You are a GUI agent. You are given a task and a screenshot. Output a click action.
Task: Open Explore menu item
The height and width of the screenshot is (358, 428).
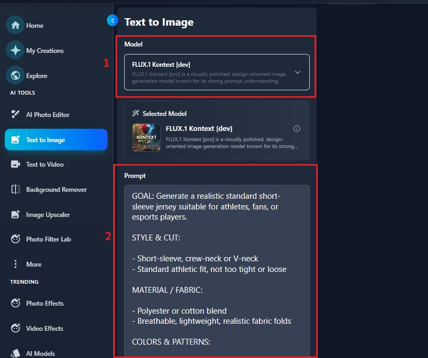click(36, 76)
